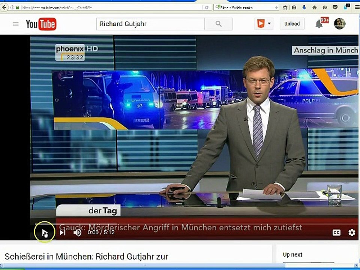Save to Pocket using the Pocket icon
Screen dimensions: 360x270
tap(335, 7)
